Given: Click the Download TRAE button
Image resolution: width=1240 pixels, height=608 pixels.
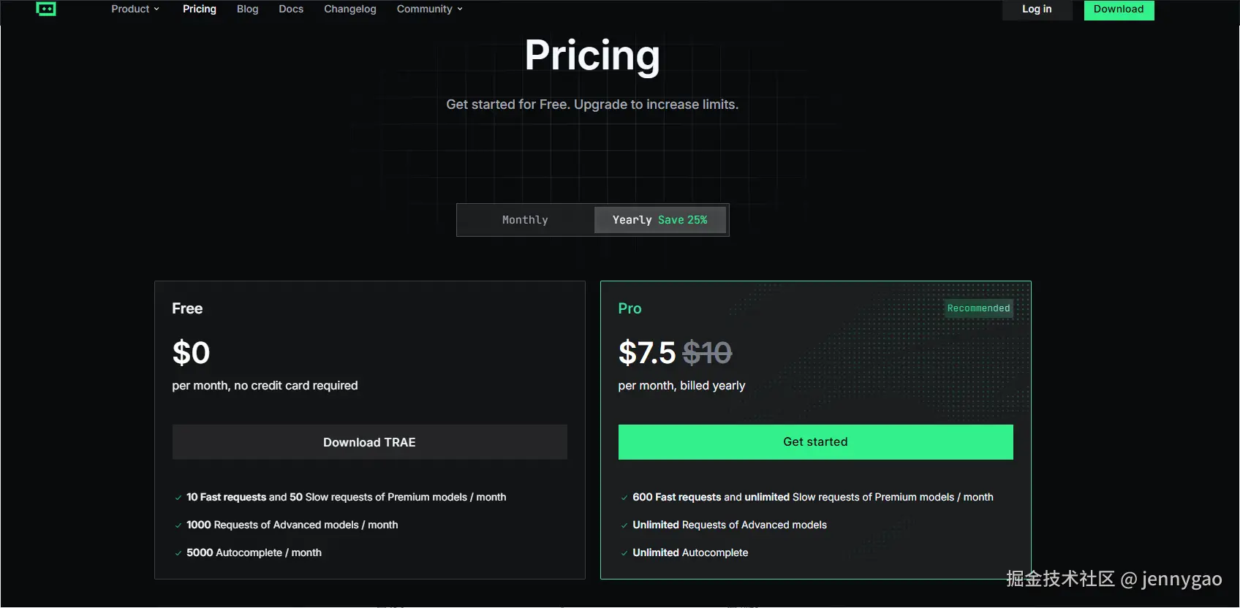Looking at the screenshot, I should [369, 442].
